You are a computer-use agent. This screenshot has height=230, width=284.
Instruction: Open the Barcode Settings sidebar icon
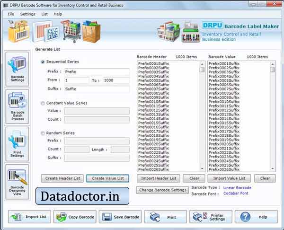pyautogui.click(x=17, y=69)
